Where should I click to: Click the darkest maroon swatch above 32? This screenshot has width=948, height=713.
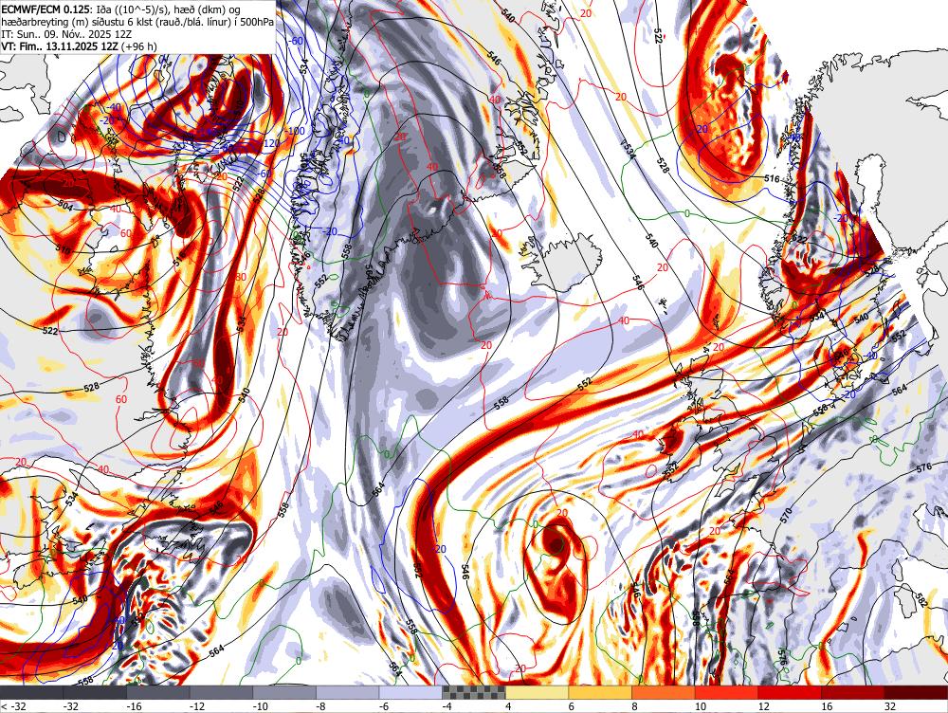[x=917, y=692]
